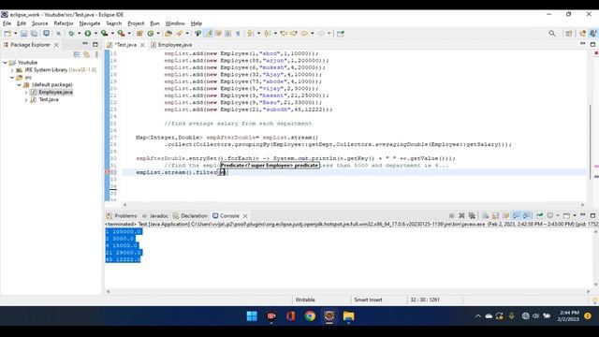Open dropdown arrow beside the New icon
The image size is (599, 337).
[15, 34]
